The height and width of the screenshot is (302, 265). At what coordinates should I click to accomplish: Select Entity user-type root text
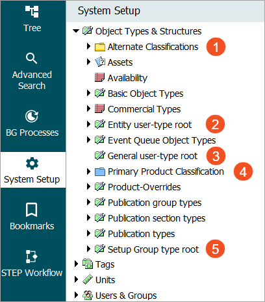tap(149, 125)
